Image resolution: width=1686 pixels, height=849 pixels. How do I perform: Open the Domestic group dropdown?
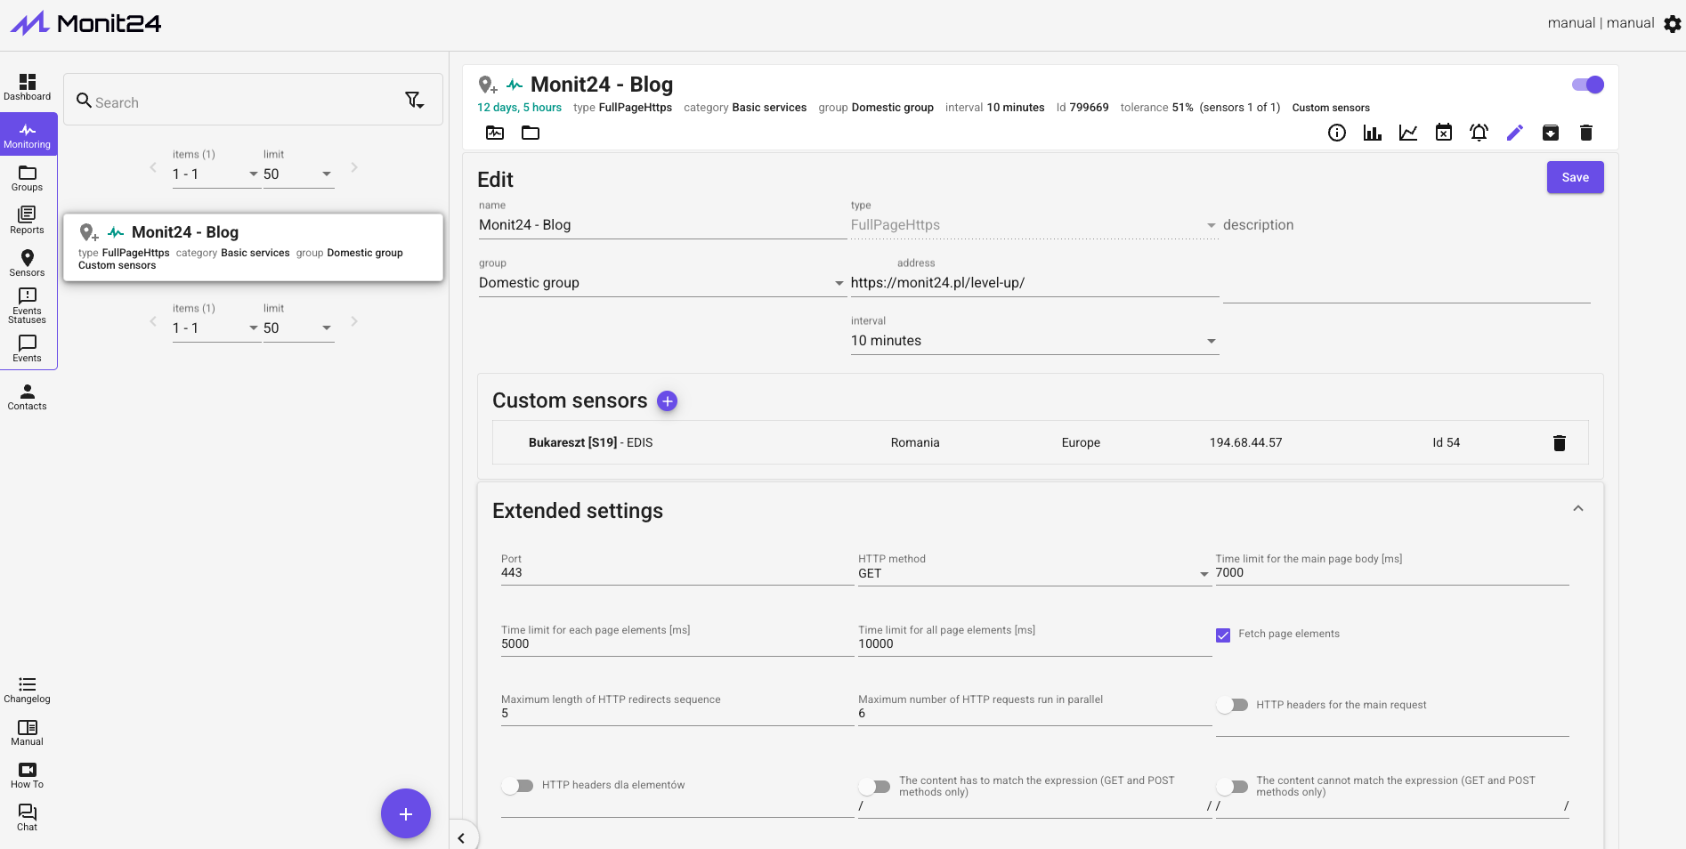click(661, 283)
